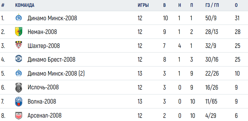Click the Динамо Брест-2008 round logo
Image resolution: width=248 pixels, height=121 pixels.
click(19, 59)
